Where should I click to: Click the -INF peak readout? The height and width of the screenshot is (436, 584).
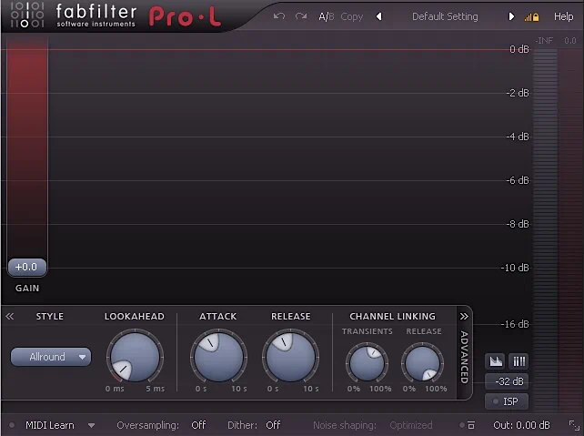[544, 40]
